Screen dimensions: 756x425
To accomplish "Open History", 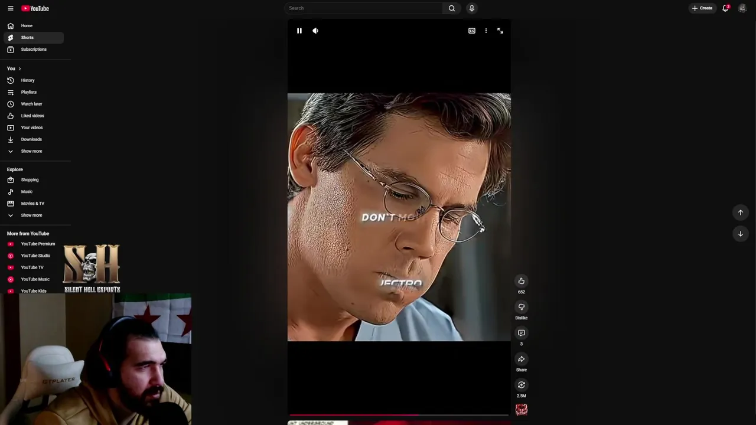I will (x=34, y=80).
